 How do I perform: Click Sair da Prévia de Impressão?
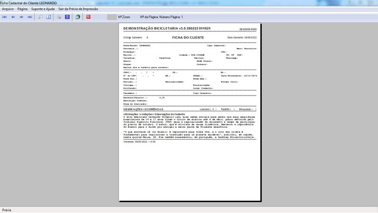point(78,9)
